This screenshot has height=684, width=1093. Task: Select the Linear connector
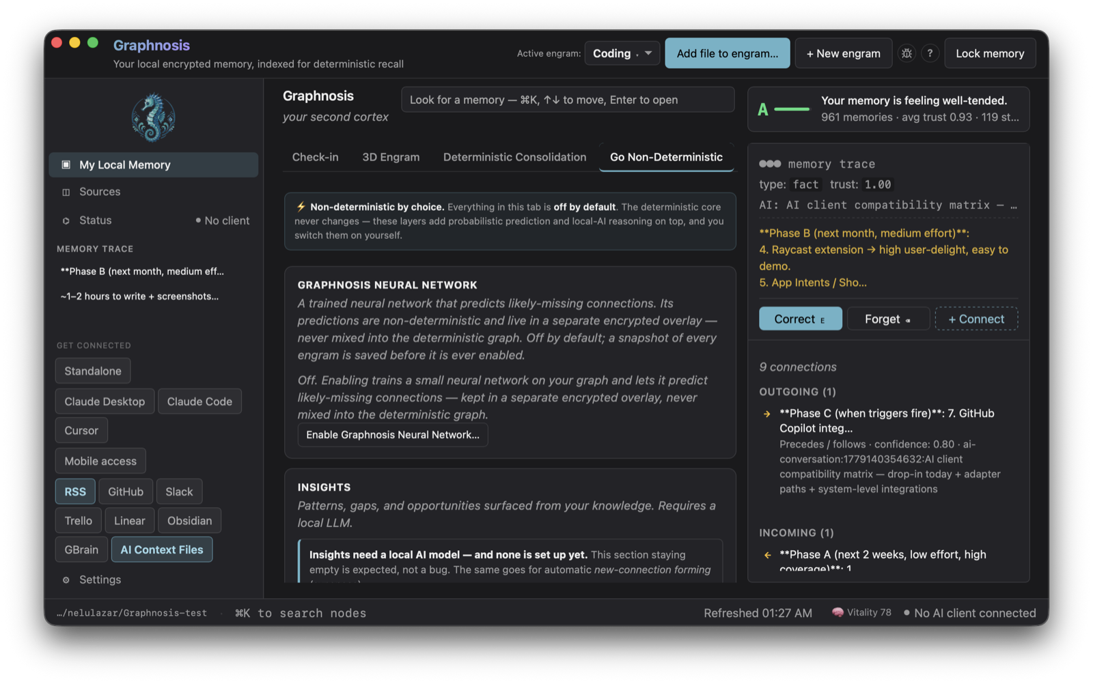point(130,521)
